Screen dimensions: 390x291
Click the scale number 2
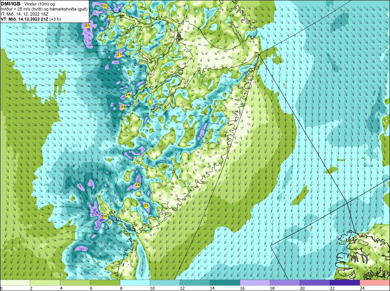(x=31, y=288)
